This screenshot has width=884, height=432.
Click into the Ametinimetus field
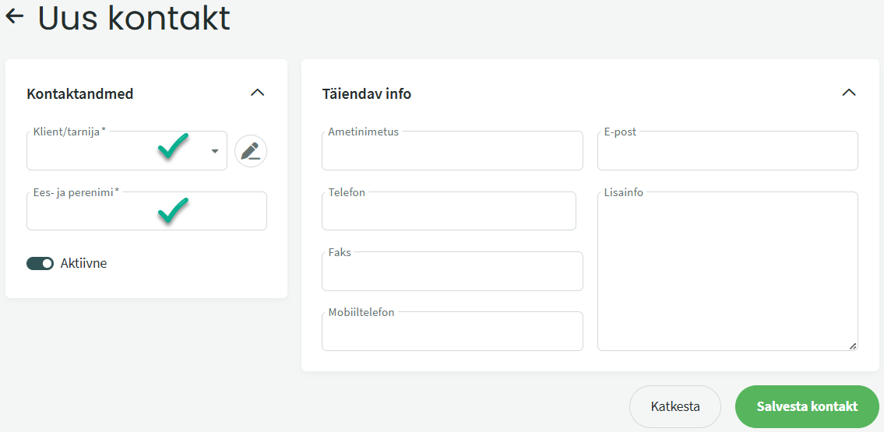[x=452, y=152]
